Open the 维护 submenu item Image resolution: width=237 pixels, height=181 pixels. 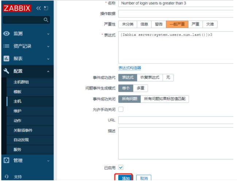tap(30, 111)
